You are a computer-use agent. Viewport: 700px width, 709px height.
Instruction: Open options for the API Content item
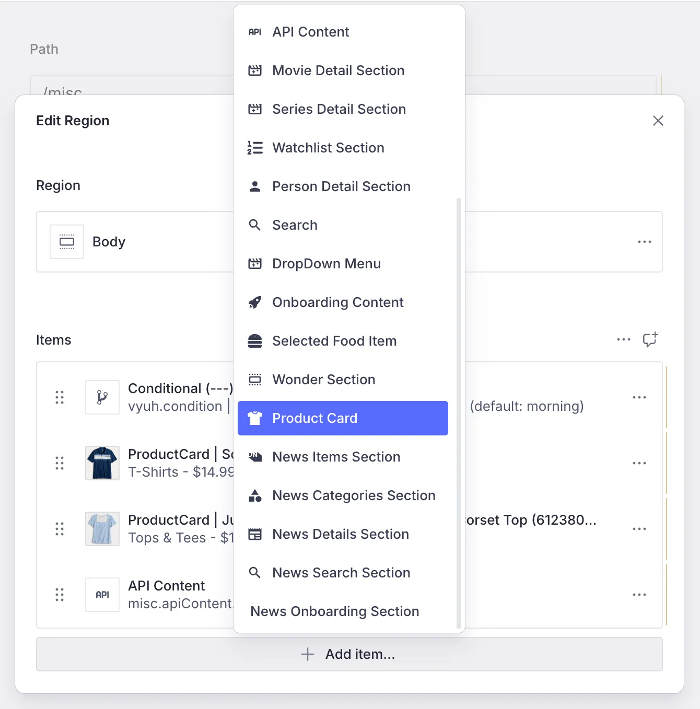[639, 595]
